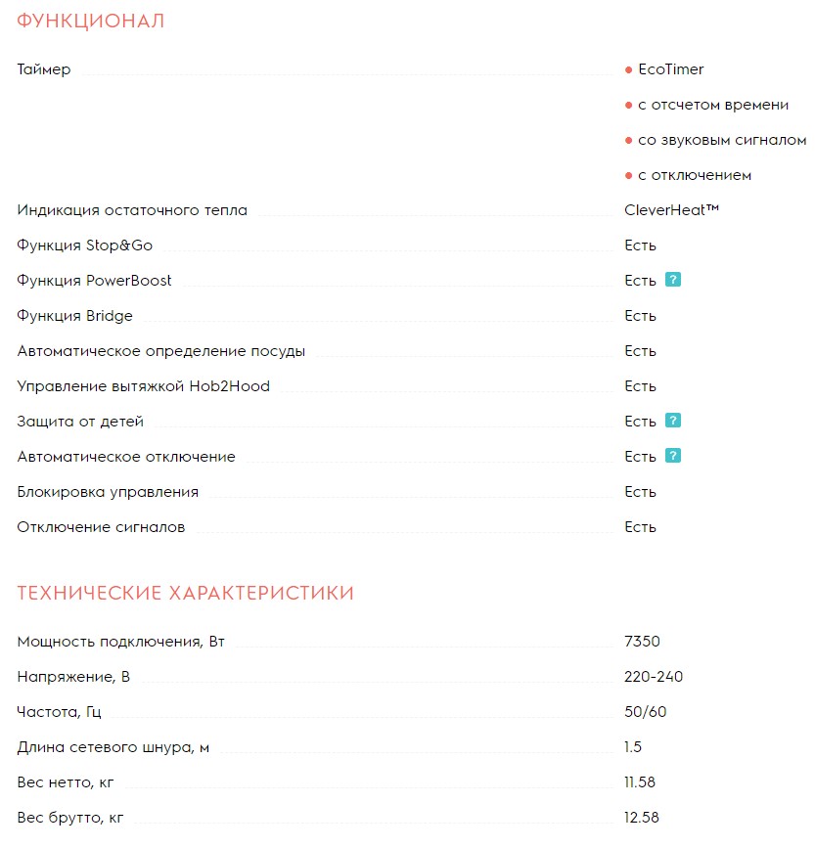Click the Таймер label
The image size is (815, 848).
pyautogui.click(x=44, y=69)
